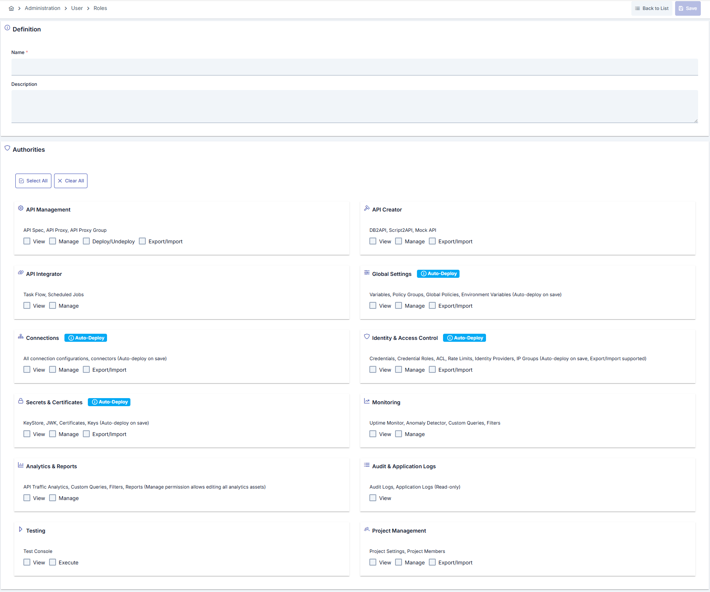Check Export/Import under Secrets & Certificates
Image resolution: width=710 pixels, height=592 pixels.
click(86, 434)
